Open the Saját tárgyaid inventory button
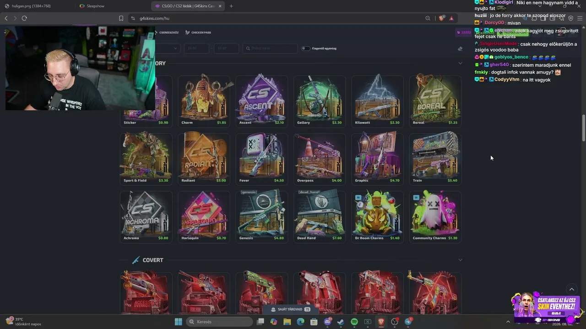The width and height of the screenshot is (586, 329). click(291, 309)
